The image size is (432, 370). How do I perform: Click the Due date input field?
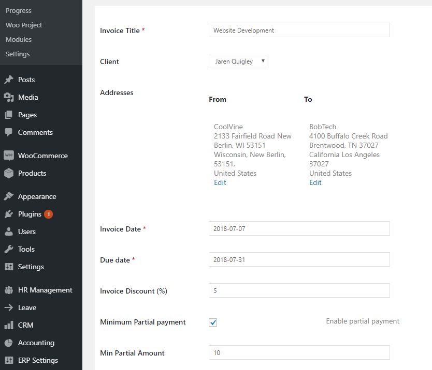pos(299,260)
